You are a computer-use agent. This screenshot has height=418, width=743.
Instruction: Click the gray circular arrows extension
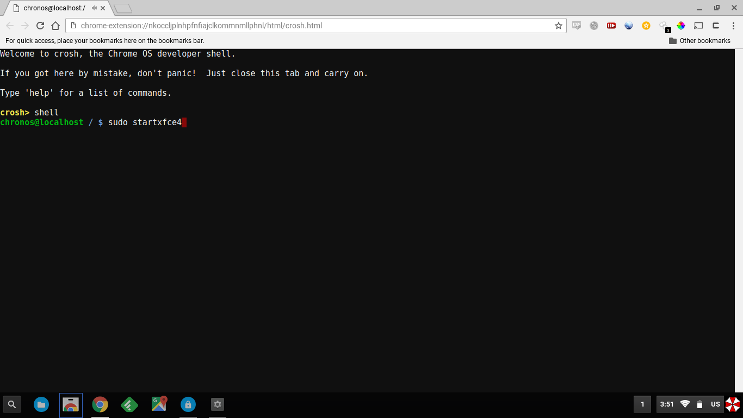[594, 25]
